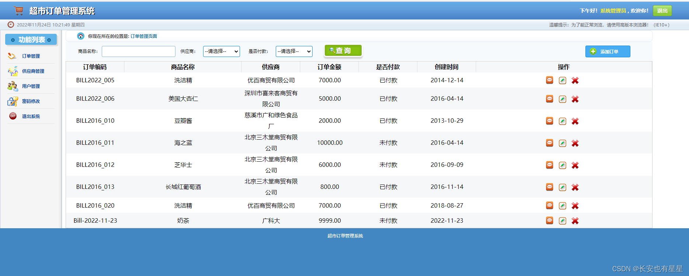
Task: Delete order BILL2016_020
Action: pyautogui.click(x=575, y=205)
